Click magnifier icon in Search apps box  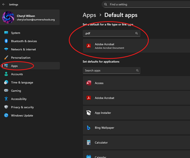pyautogui.click(x=137, y=70)
